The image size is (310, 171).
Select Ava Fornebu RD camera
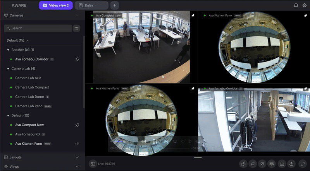[x=28, y=134]
